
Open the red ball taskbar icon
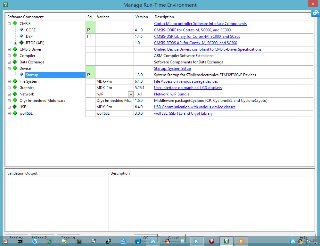click(212, 241)
